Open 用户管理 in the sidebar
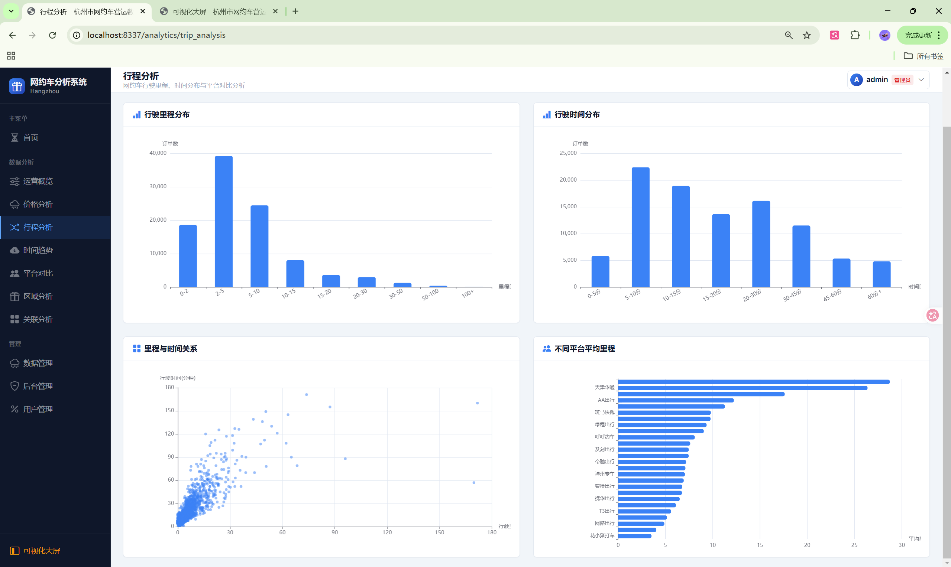Viewport: 951px width, 567px height. point(38,409)
